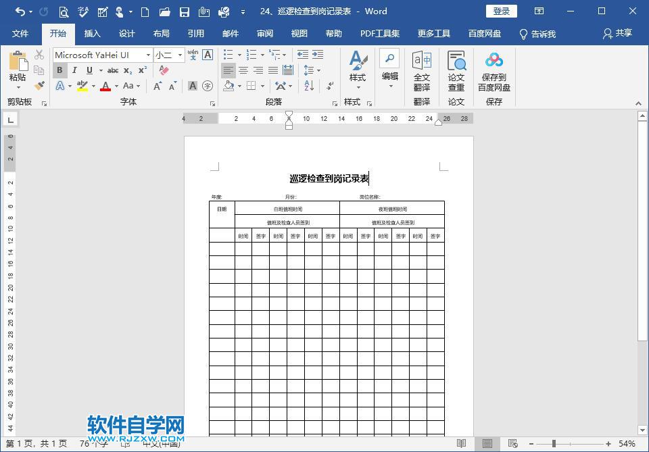
Task: Launch 论文查重 plagiarism check
Action: 456,71
